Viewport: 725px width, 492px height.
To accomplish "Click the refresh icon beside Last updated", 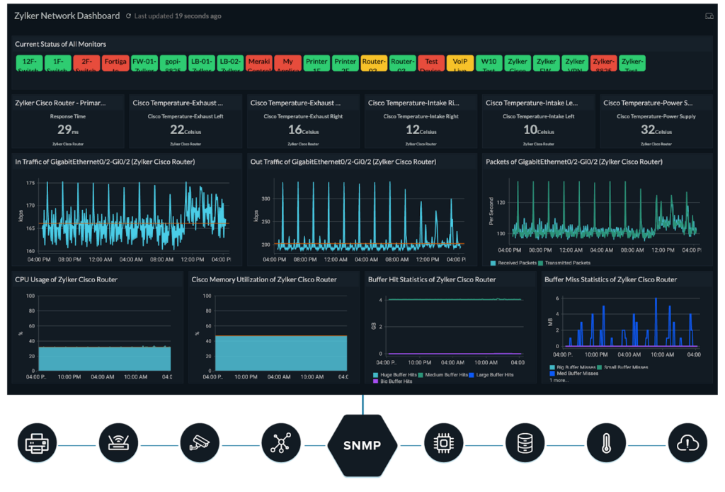I will click(128, 16).
